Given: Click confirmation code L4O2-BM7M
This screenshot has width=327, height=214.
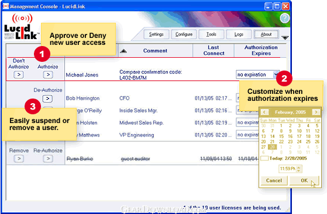Looking at the screenshot, I should [133, 78].
